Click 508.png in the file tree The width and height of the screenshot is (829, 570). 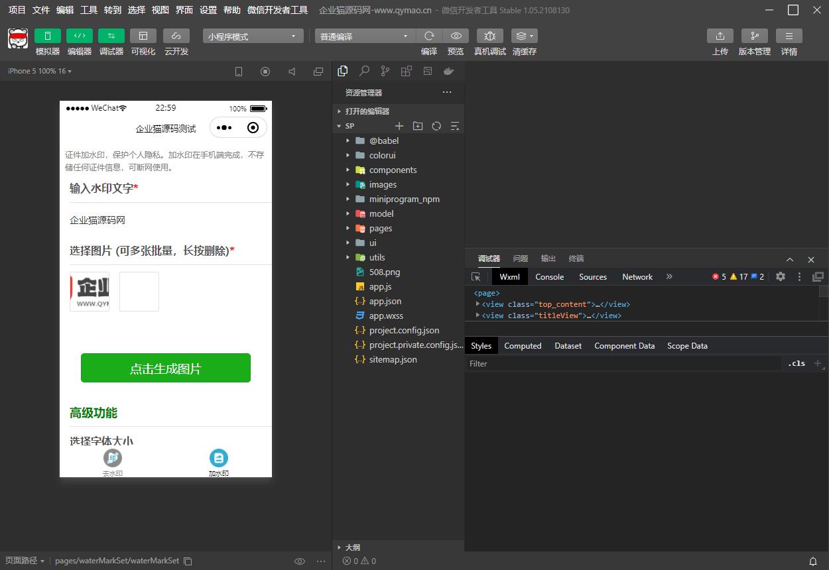point(386,272)
